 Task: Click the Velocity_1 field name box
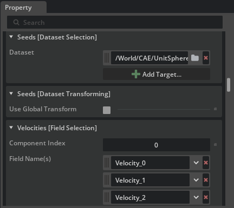point(150,180)
